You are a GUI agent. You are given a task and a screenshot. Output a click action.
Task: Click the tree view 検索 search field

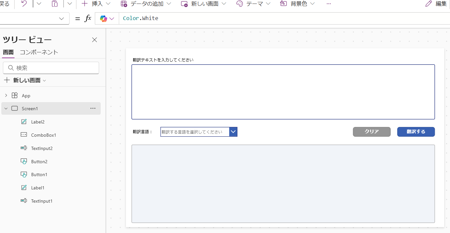coord(51,68)
